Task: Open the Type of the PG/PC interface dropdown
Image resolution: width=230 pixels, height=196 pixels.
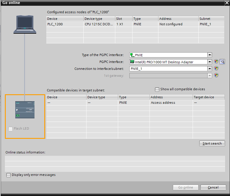Action: (210, 55)
